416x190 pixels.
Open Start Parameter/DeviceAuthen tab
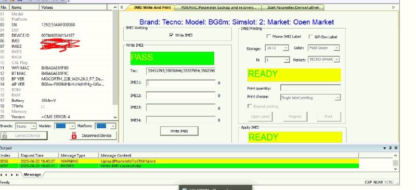[293, 7]
